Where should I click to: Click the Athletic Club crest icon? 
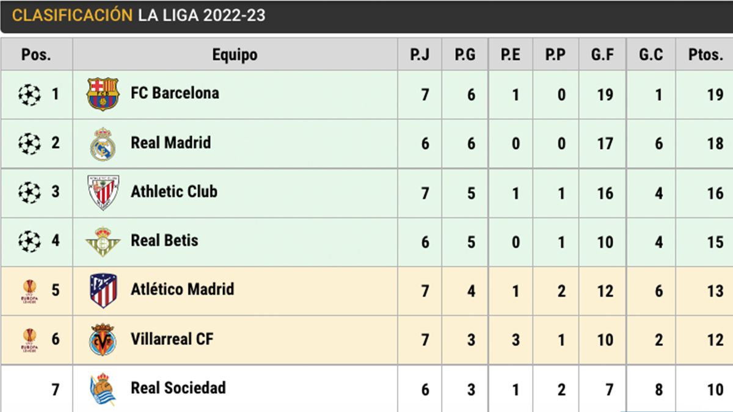(x=103, y=192)
